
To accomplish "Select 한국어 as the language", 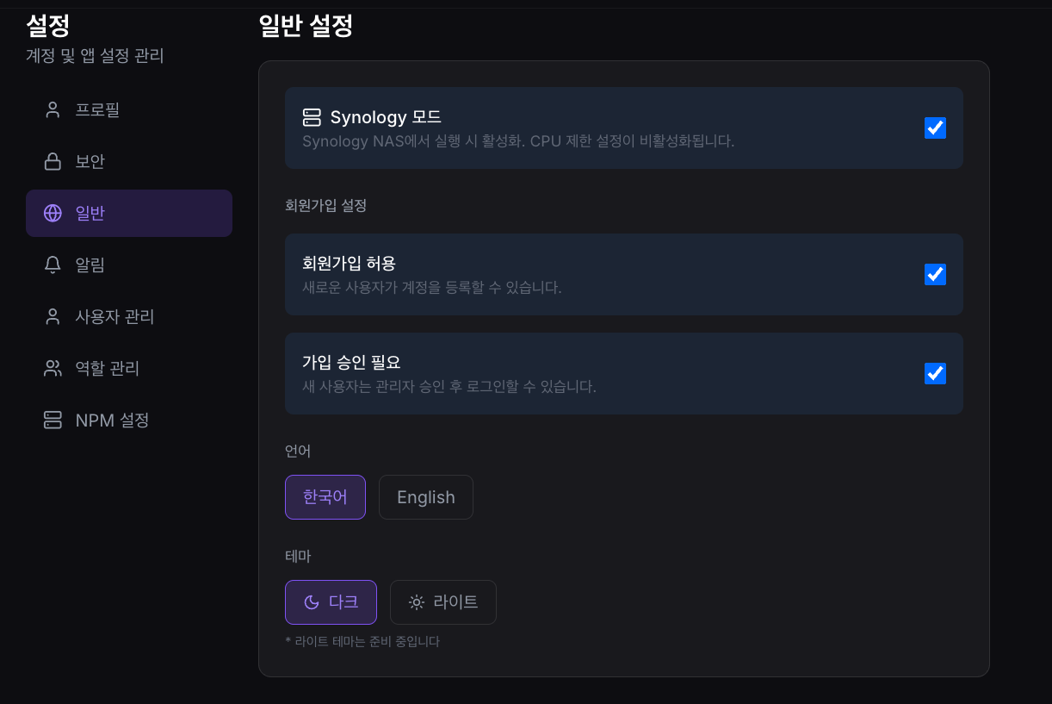I will coord(325,497).
